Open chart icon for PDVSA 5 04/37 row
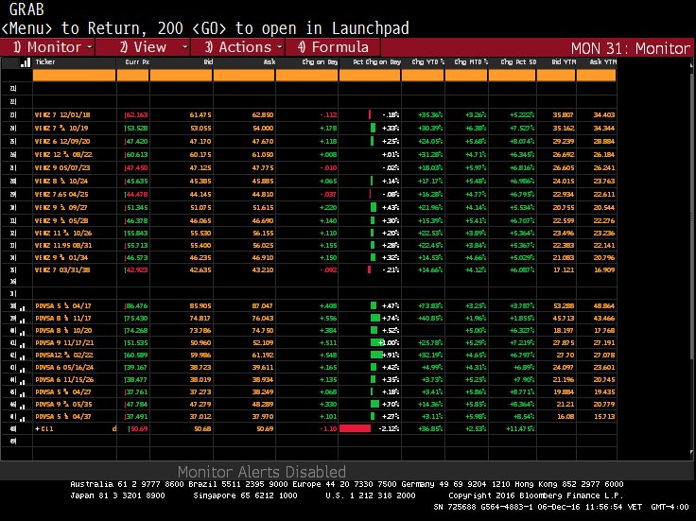 coord(23,418)
